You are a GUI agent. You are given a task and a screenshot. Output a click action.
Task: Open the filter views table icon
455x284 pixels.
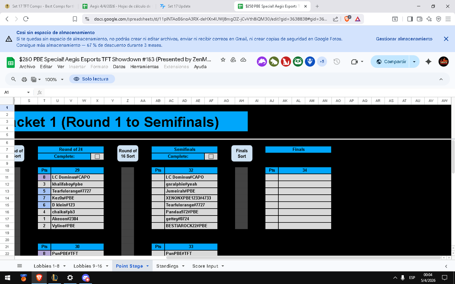[x=33, y=79]
